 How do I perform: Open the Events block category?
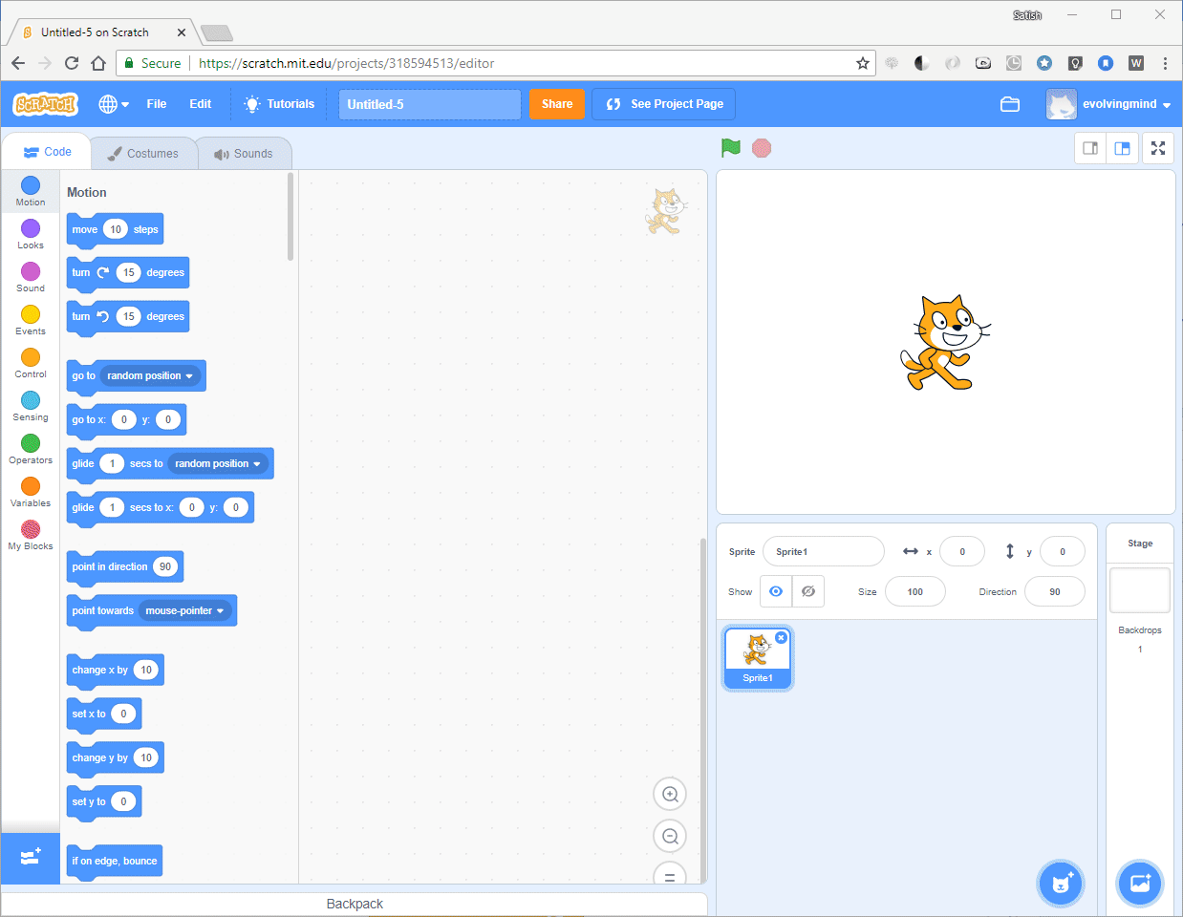pos(31,320)
